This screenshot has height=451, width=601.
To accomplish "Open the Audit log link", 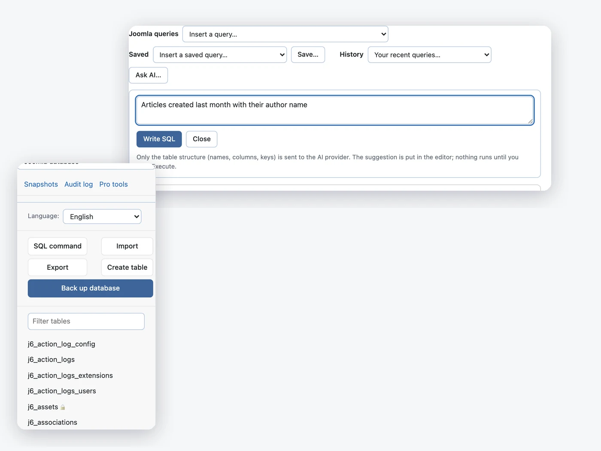I will point(79,184).
